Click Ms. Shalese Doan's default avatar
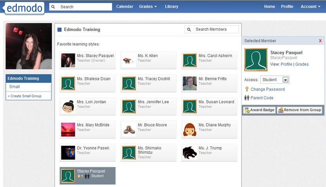Screen dimensions: 326x187 tap(68, 83)
